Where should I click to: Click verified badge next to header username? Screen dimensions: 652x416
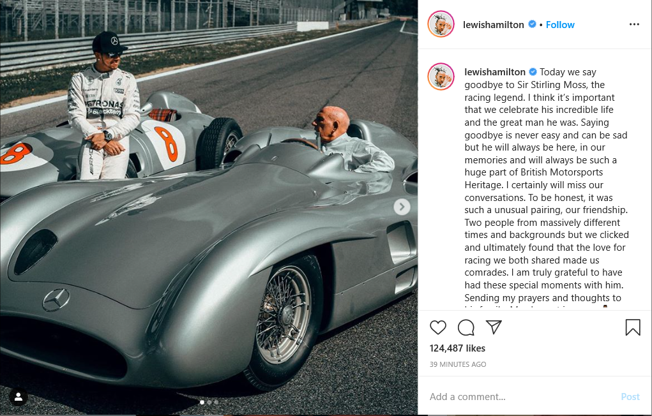click(x=532, y=24)
